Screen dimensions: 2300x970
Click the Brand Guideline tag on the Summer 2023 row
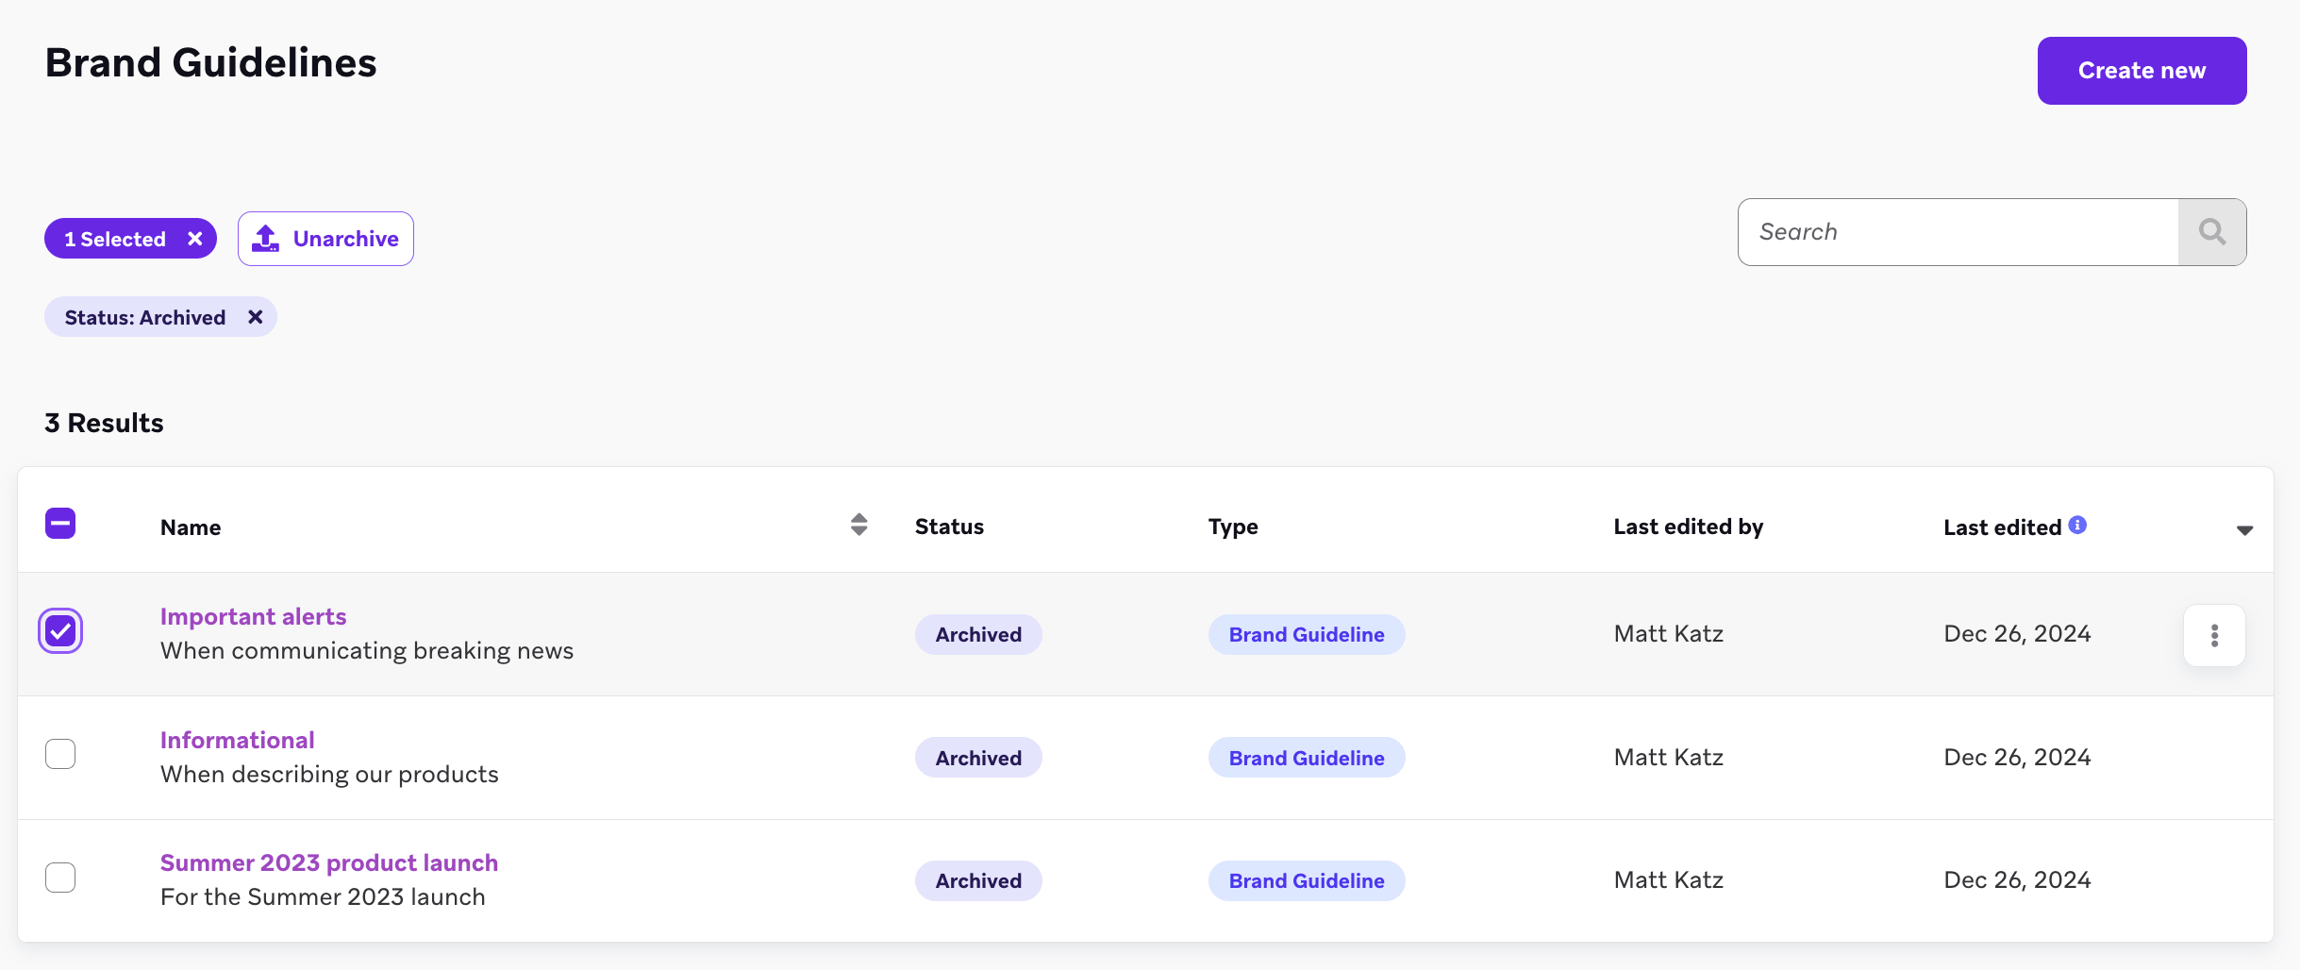(x=1307, y=880)
